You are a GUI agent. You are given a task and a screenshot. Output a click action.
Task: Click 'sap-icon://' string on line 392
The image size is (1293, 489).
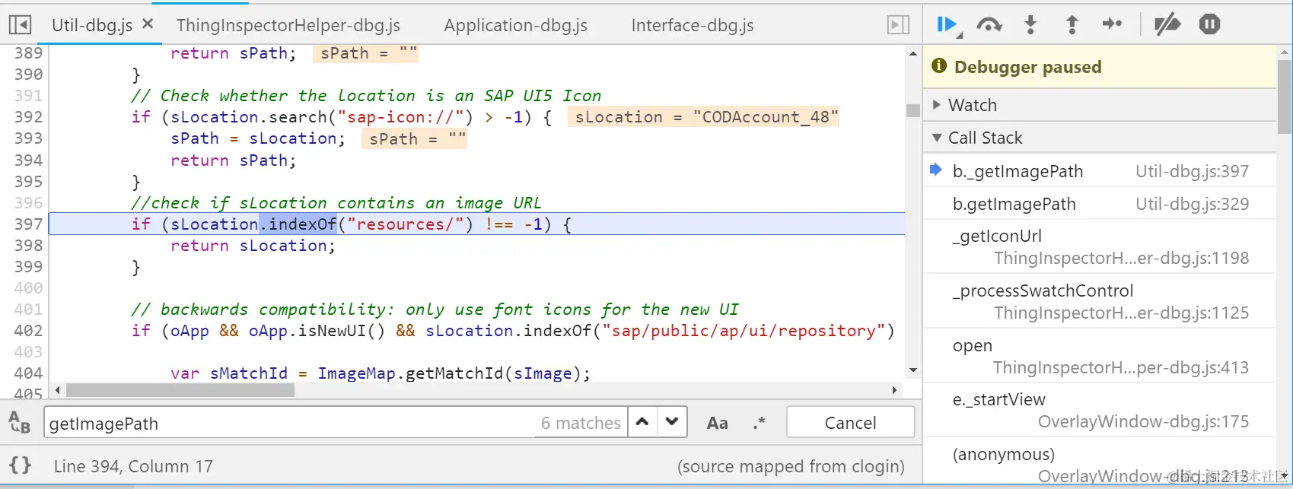(x=401, y=117)
